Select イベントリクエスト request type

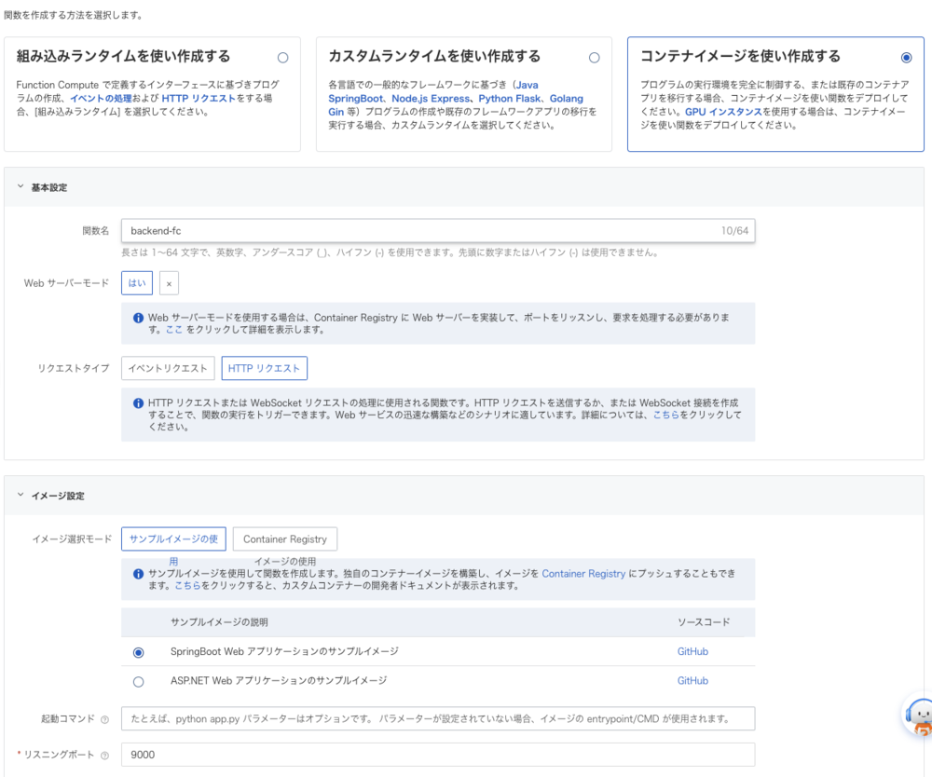[168, 368]
